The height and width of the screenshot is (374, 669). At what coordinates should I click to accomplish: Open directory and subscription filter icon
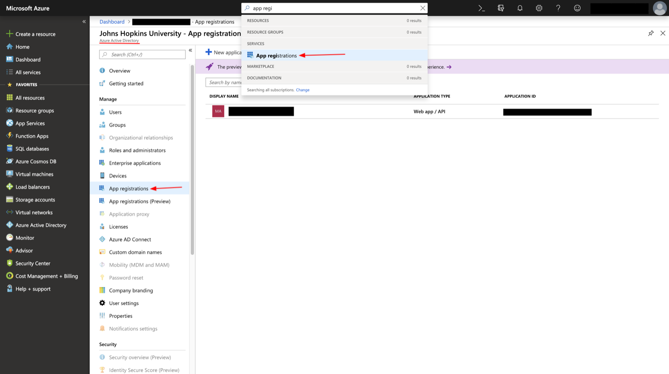[x=501, y=8]
